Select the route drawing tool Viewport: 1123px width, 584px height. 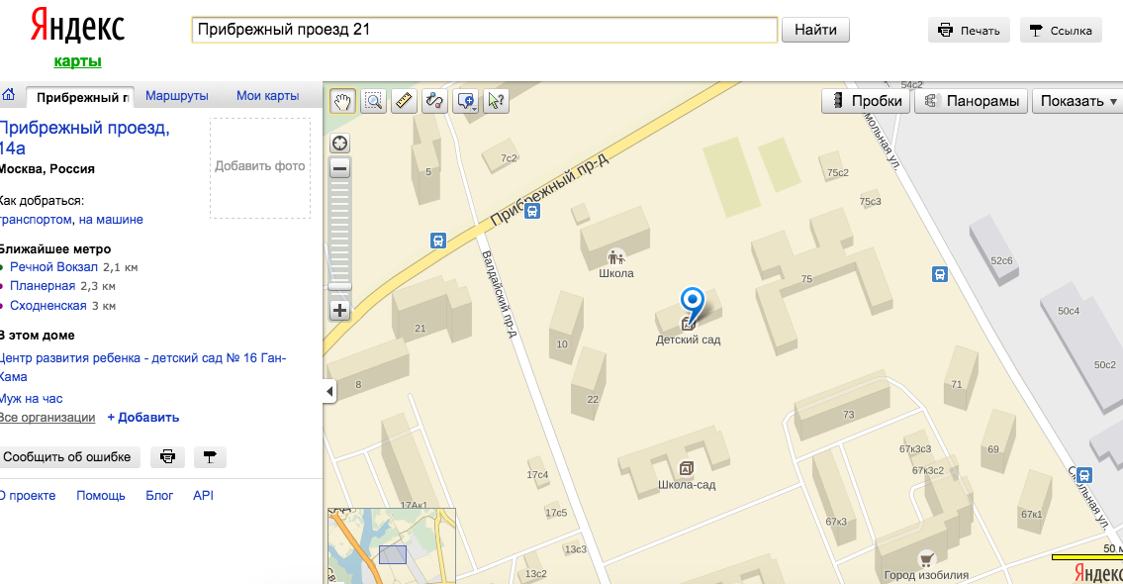434,101
